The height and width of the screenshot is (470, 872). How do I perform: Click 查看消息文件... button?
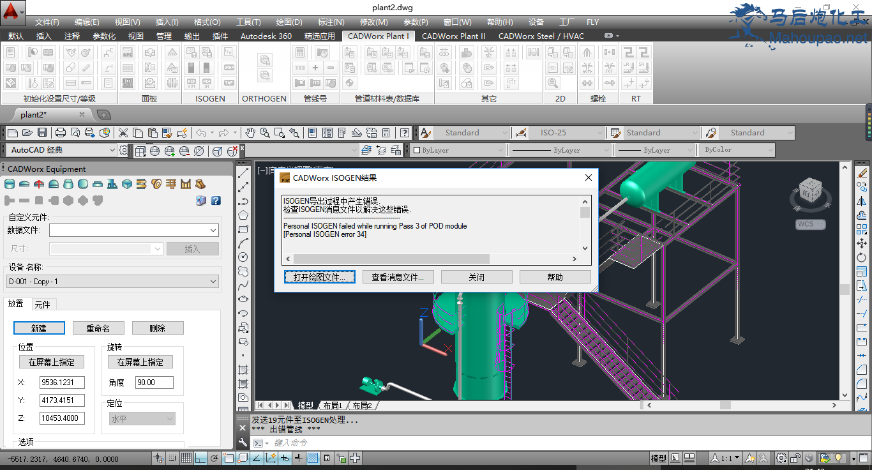coord(398,277)
